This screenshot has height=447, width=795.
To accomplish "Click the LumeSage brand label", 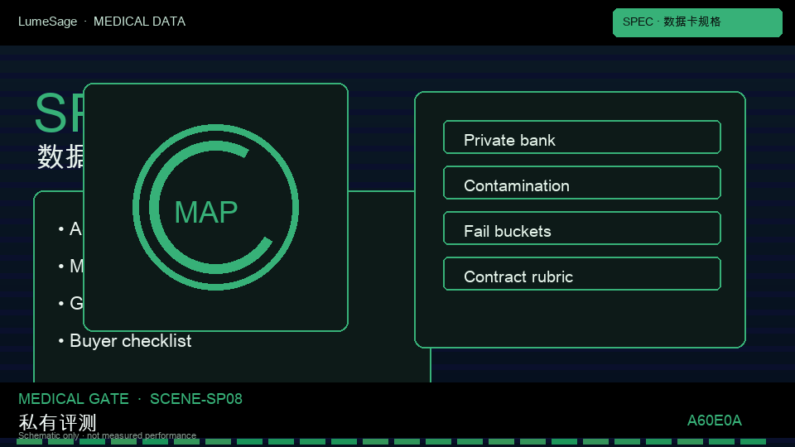I will pyautogui.click(x=48, y=22).
